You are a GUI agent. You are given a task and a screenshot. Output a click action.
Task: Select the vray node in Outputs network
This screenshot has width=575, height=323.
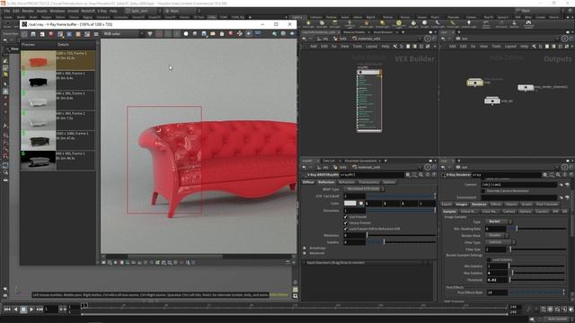point(475,83)
